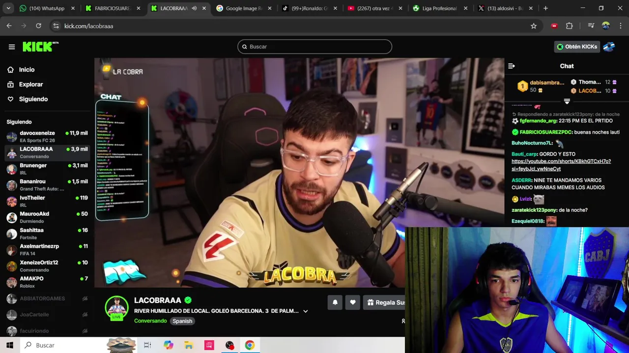The width and height of the screenshot is (629, 353).
Task: Enable notifications with the bell icon
Action: [335, 303]
